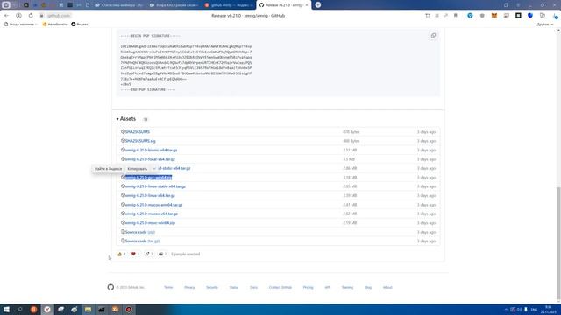
Task: Open the red record app in taskbar
Action: [129, 309]
